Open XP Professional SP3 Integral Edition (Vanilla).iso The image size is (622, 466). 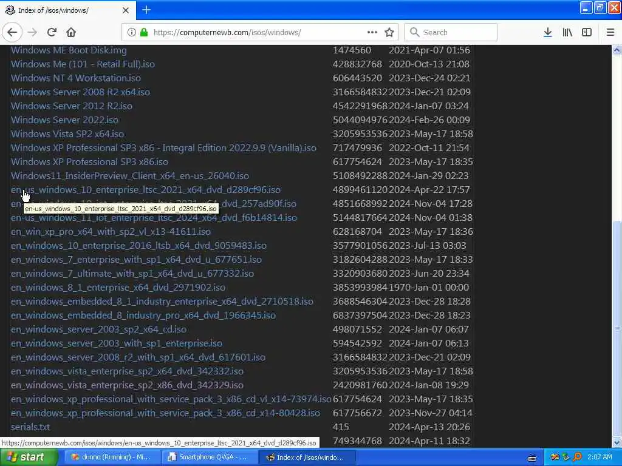163,148
